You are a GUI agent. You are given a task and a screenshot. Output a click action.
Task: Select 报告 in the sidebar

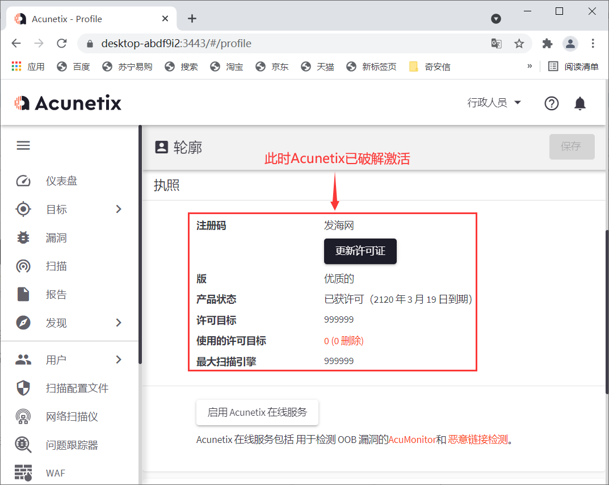(x=56, y=295)
